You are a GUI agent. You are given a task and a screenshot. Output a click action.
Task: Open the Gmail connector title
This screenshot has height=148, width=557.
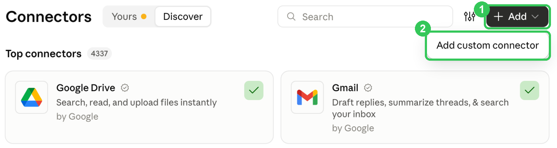[345, 88]
